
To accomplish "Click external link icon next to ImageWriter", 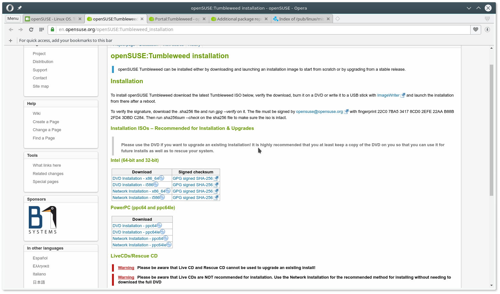I will 403,95.
